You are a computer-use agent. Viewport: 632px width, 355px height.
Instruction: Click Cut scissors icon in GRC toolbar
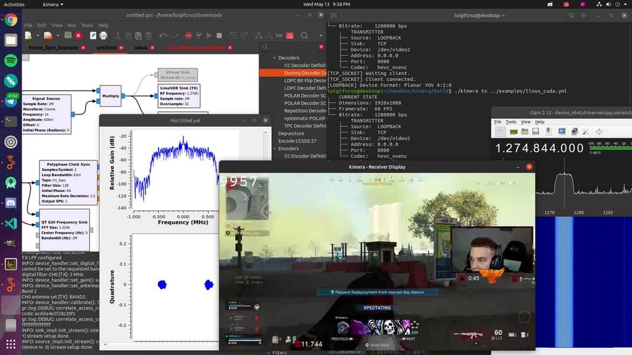pyautogui.click(x=118, y=35)
